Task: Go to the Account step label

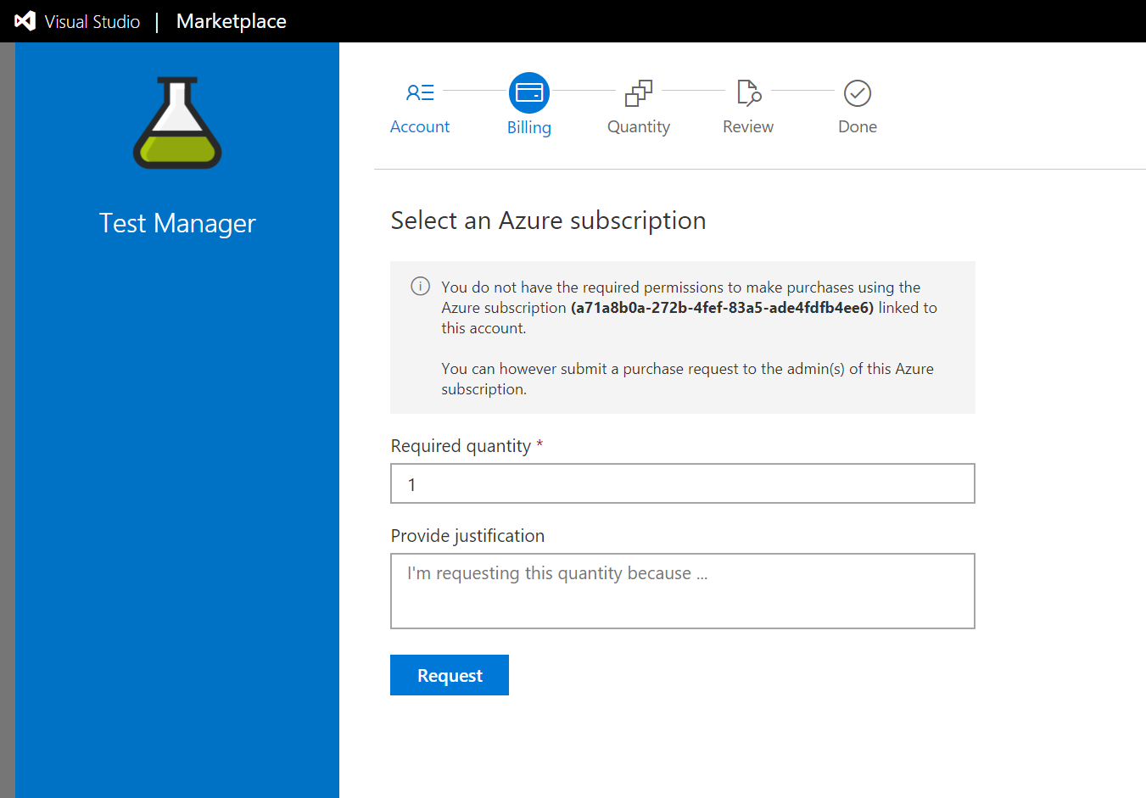Action: click(420, 126)
